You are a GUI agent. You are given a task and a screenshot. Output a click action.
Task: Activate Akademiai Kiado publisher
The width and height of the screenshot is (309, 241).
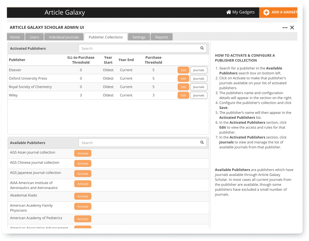click(x=83, y=196)
